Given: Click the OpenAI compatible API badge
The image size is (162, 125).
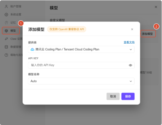Looking at the screenshot, I should [67, 29].
